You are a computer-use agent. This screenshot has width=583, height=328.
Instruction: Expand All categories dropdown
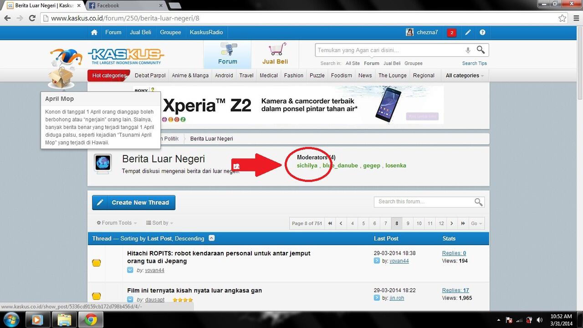[465, 76]
